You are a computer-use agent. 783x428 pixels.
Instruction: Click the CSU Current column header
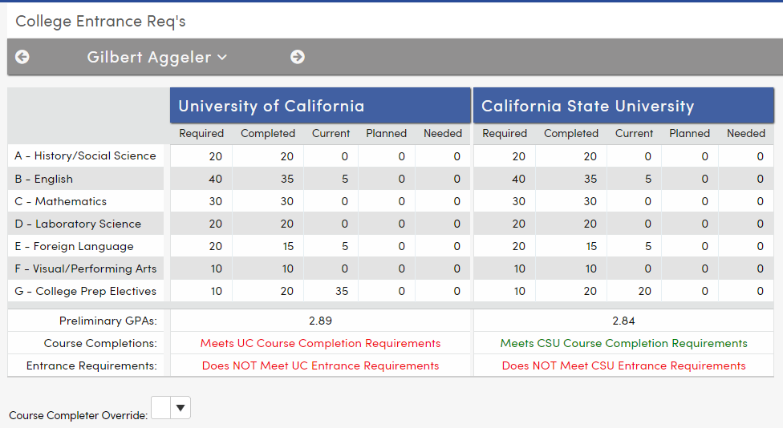(x=635, y=134)
